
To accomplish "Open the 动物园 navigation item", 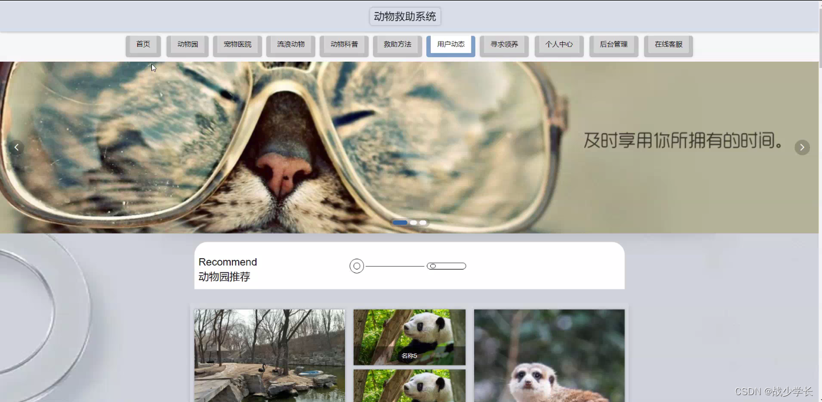I will point(187,45).
